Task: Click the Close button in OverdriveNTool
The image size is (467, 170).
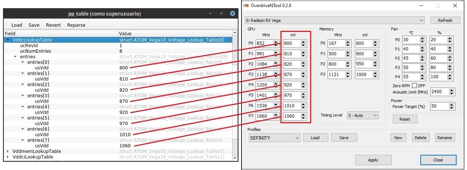Action: (438, 160)
